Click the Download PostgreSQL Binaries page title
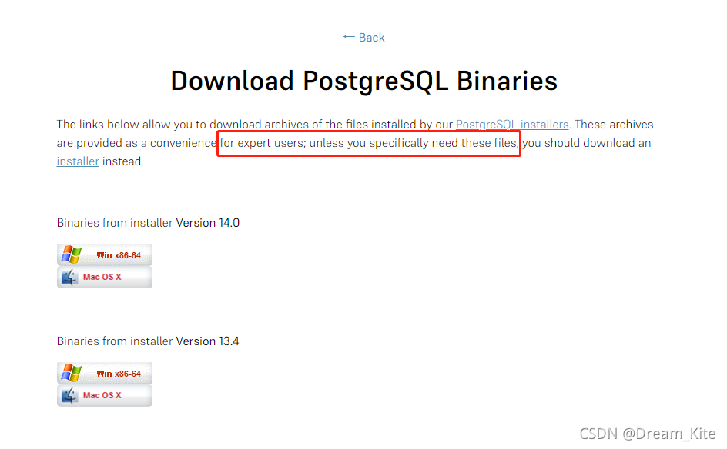This screenshot has height=449, width=727. point(363,81)
